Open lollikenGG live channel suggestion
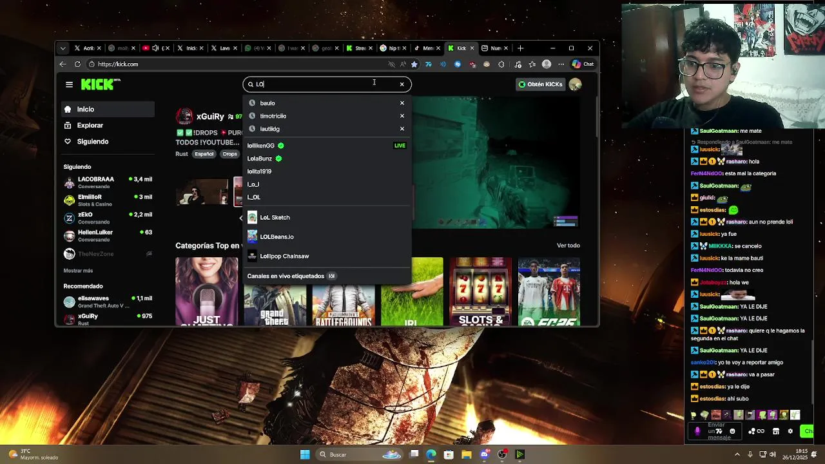The image size is (825, 464). pos(327,146)
